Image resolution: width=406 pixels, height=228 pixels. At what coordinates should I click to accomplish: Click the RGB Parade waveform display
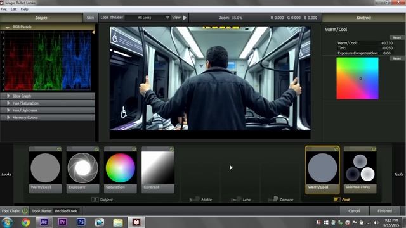click(x=48, y=61)
